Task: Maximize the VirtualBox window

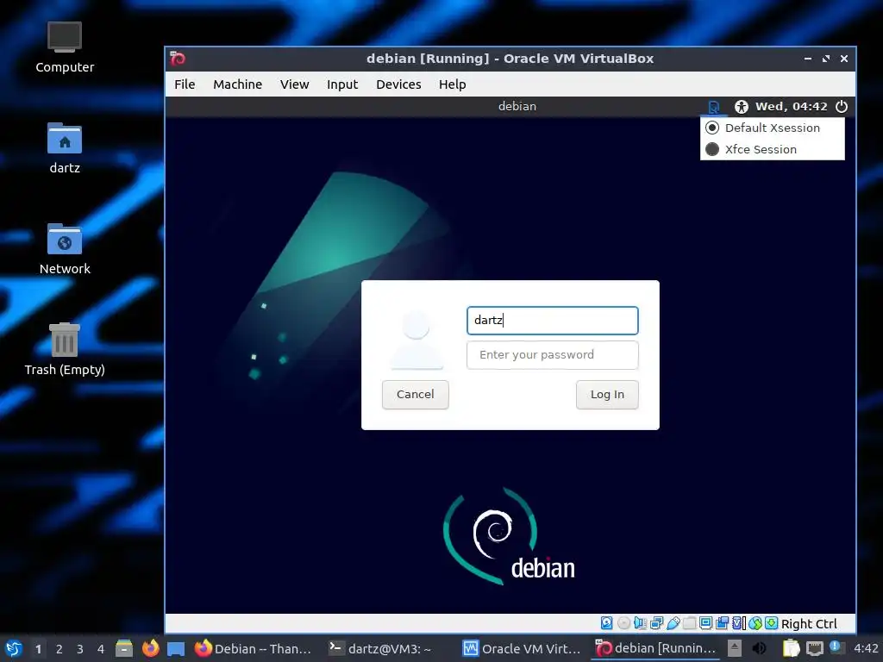Action: pyautogui.click(x=826, y=59)
